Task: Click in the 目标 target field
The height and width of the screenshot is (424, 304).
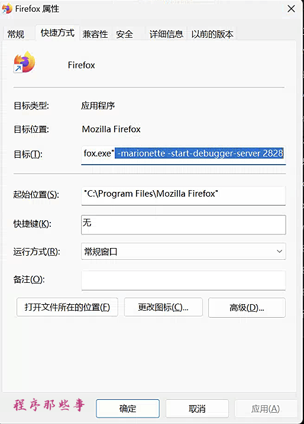Action: (183, 154)
